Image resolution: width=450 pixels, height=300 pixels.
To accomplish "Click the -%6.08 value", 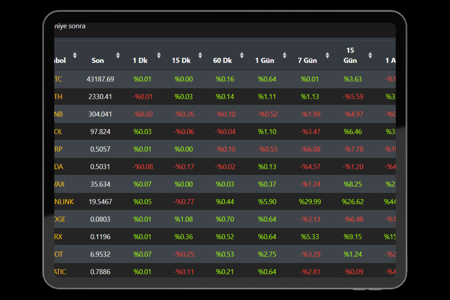I will pos(310,149).
